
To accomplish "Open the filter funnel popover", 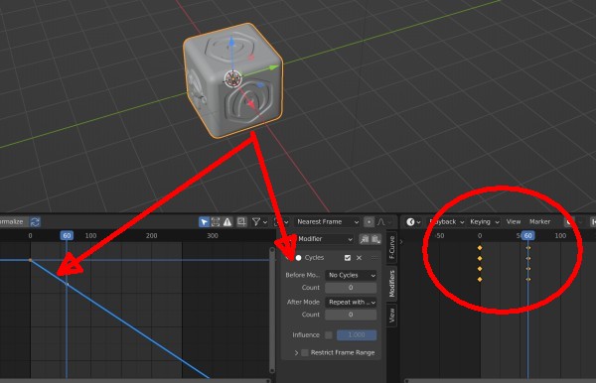I will click(259, 222).
